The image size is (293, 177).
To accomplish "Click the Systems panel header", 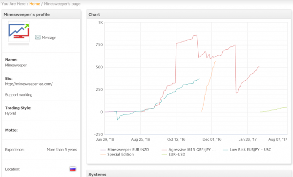I will pyautogui.click(x=189, y=174).
